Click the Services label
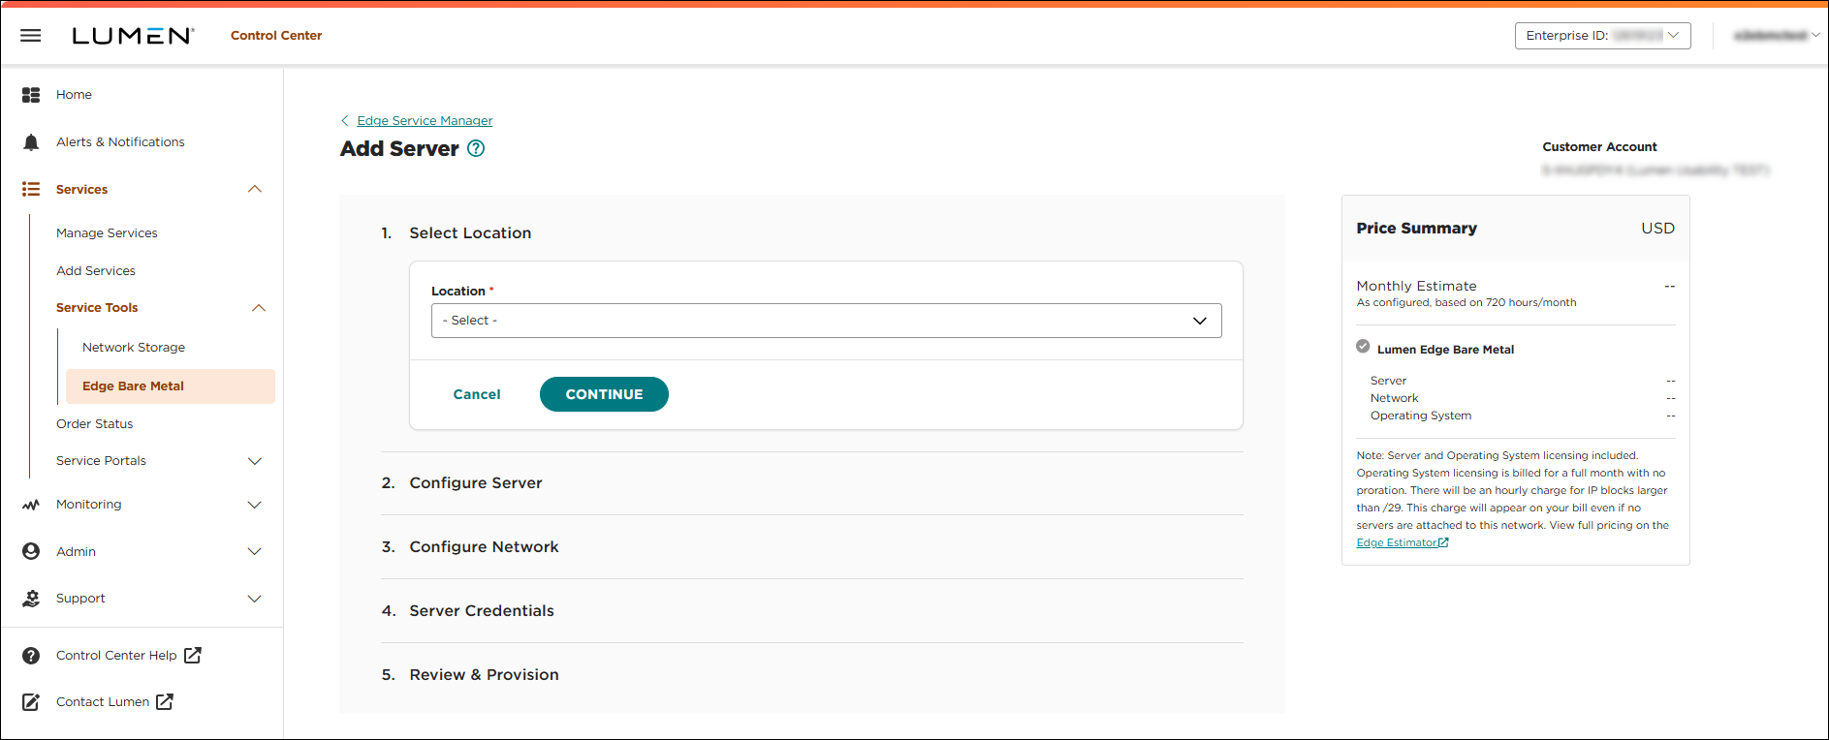This screenshot has width=1829, height=740. pyautogui.click(x=81, y=190)
